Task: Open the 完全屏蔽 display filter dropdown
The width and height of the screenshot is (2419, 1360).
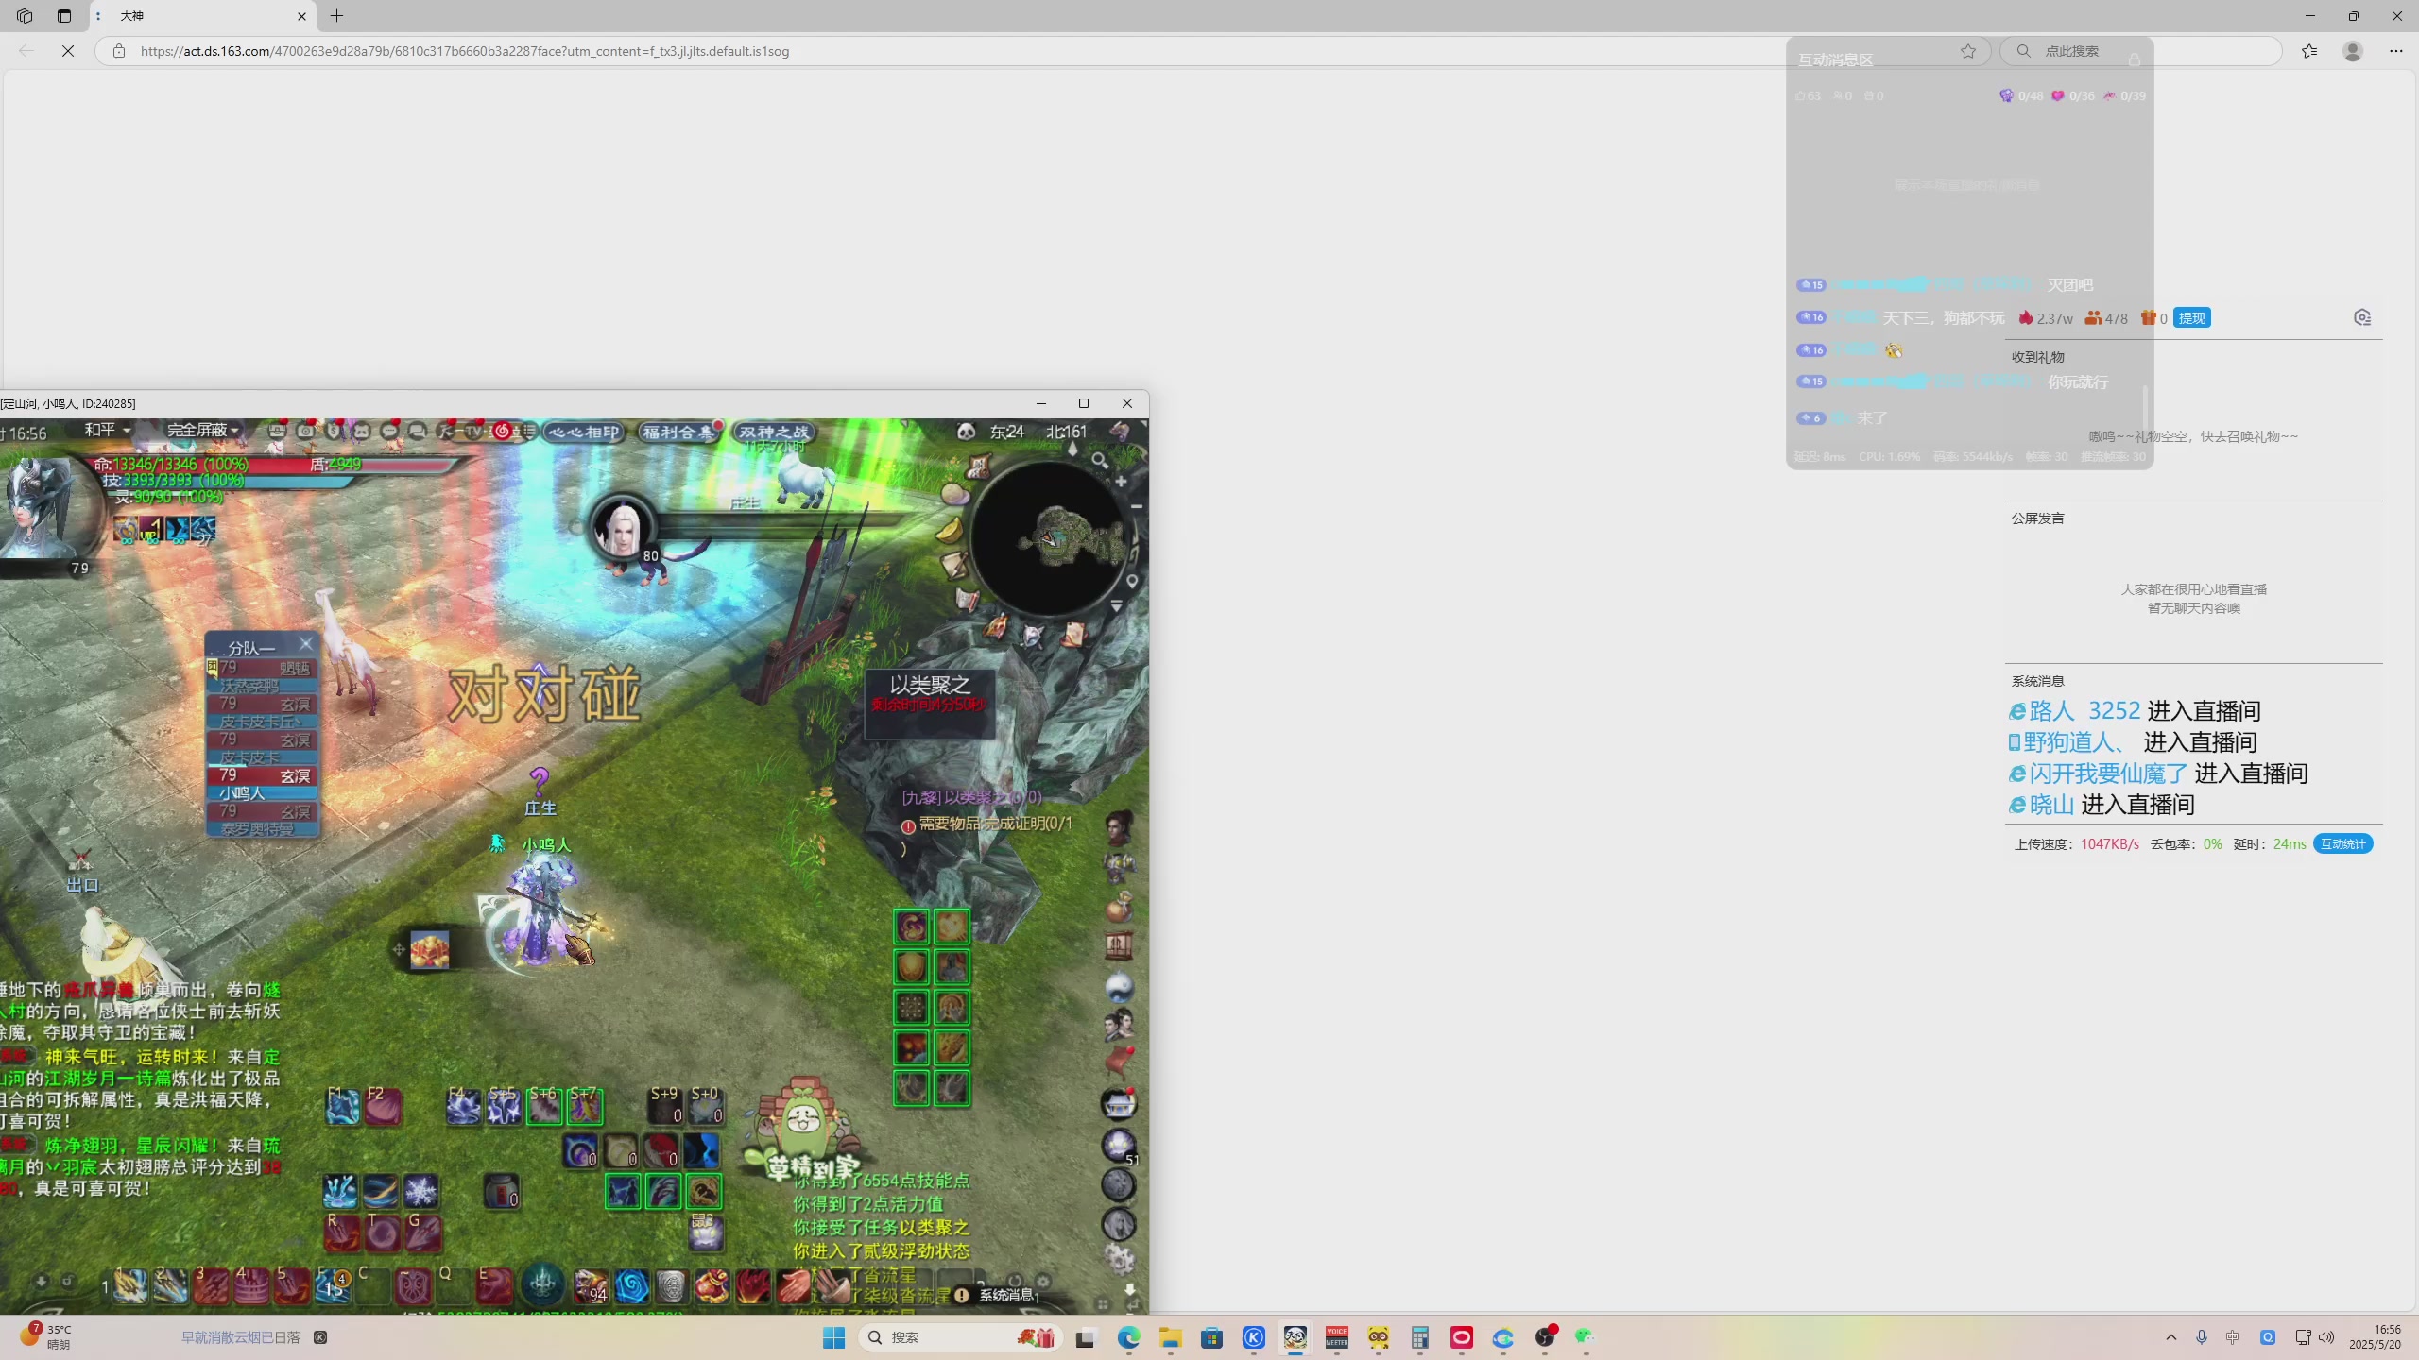Action: [x=202, y=431]
